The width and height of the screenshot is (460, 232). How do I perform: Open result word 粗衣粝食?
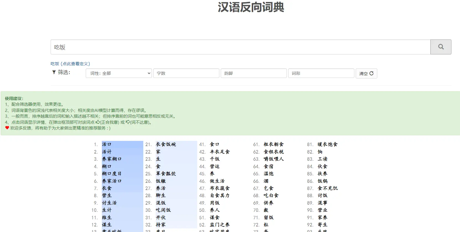(274, 144)
